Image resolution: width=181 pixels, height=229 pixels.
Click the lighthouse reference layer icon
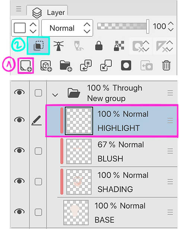[x=58, y=46]
